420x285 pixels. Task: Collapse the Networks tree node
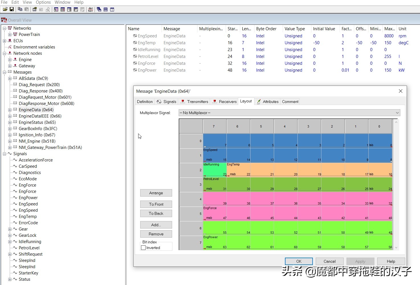click(x=5, y=28)
